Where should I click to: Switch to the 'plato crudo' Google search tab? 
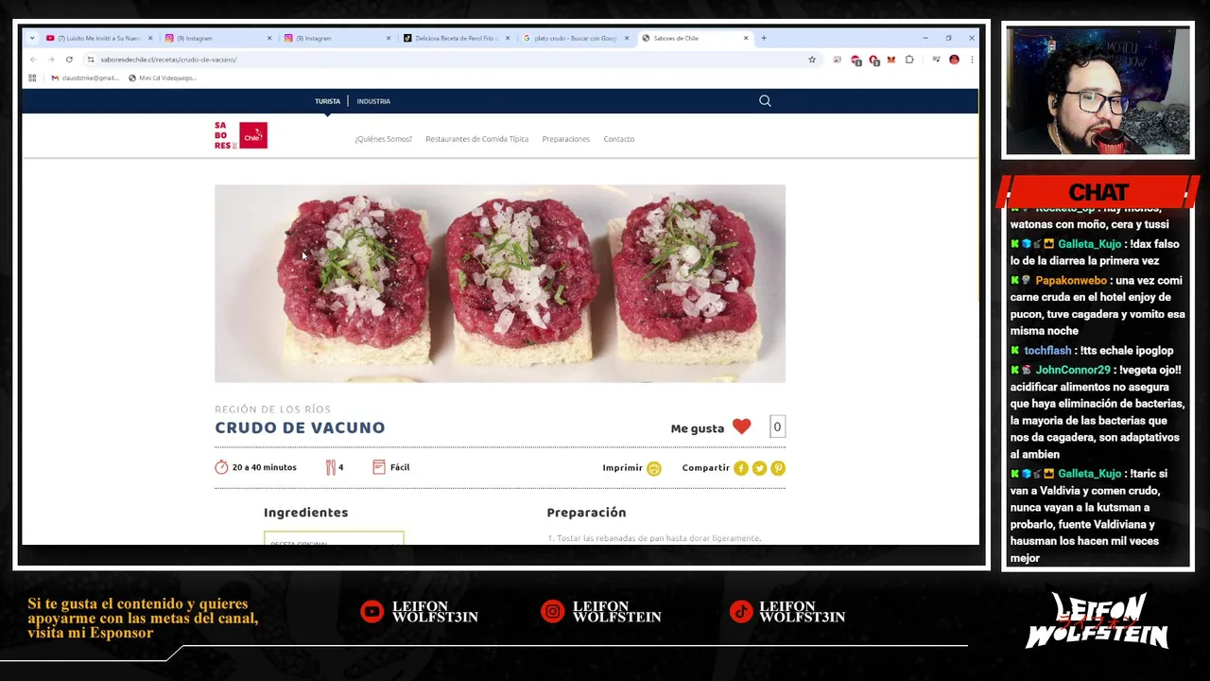coord(575,38)
